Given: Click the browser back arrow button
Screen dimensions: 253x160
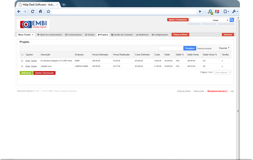Looking at the screenshot, I should (x=20, y=11).
